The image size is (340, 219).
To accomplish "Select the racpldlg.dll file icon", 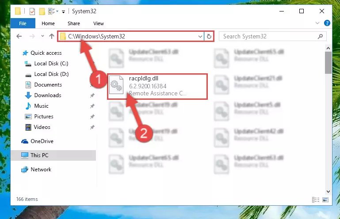I will (x=116, y=85).
